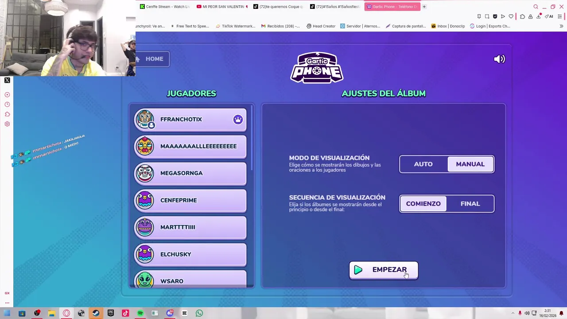567x319 pixels.
Task: Open player icon in browser sidebar
Action: 7,95
